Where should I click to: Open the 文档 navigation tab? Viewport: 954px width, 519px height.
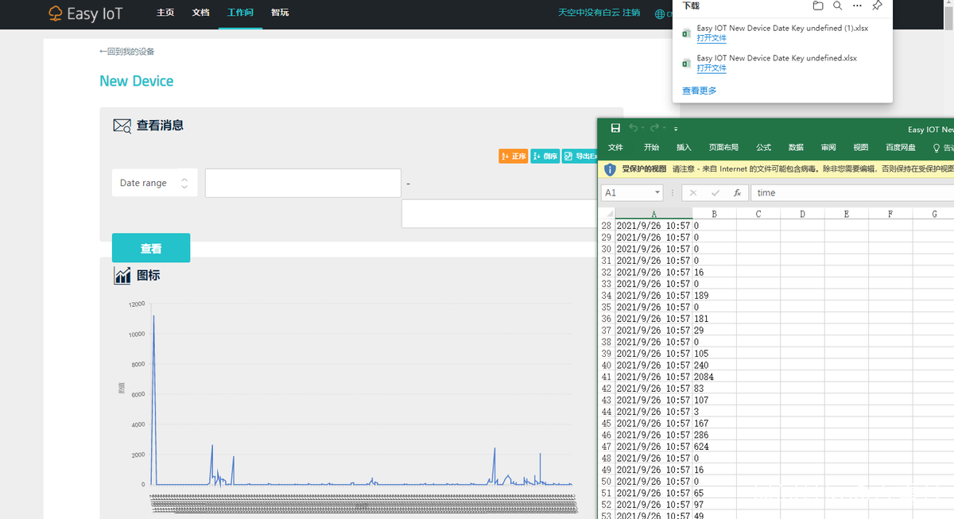201,13
